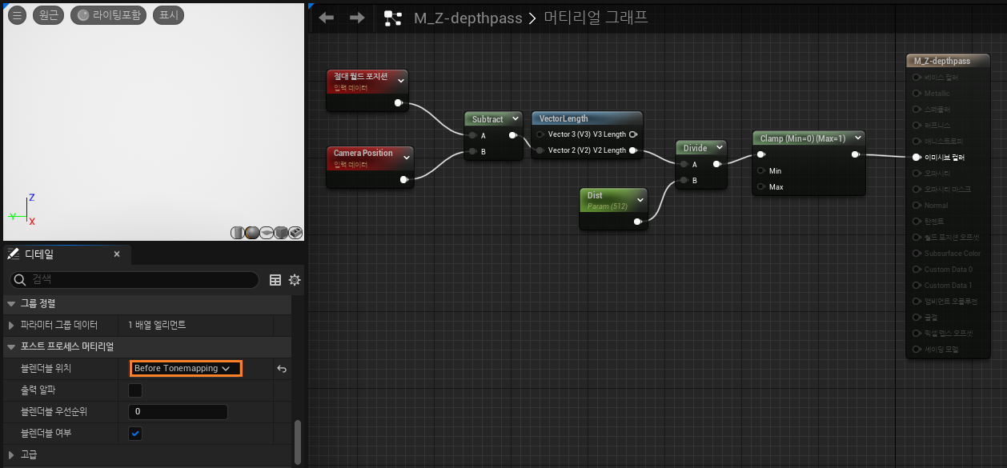This screenshot has height=468, width=1007.
Task: Select the cylinder preview mesh icon
Action: click(x=238, y=233)
